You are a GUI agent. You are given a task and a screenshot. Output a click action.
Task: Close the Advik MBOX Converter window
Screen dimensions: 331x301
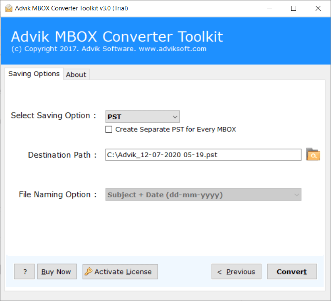coord(318,8)
